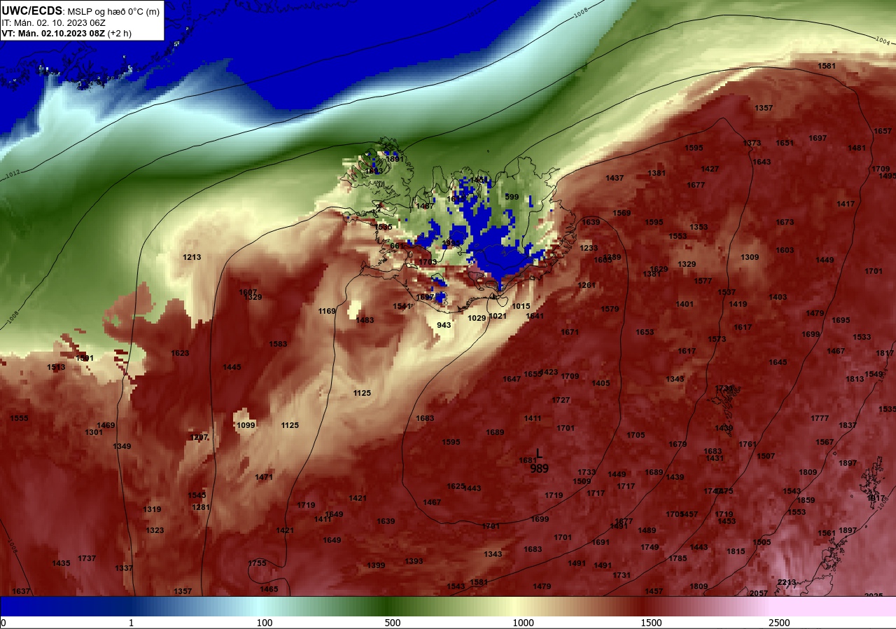Screen dimensions: 896x629
Task: Click the 1213 height value
Action: click(x=192, y=257)
